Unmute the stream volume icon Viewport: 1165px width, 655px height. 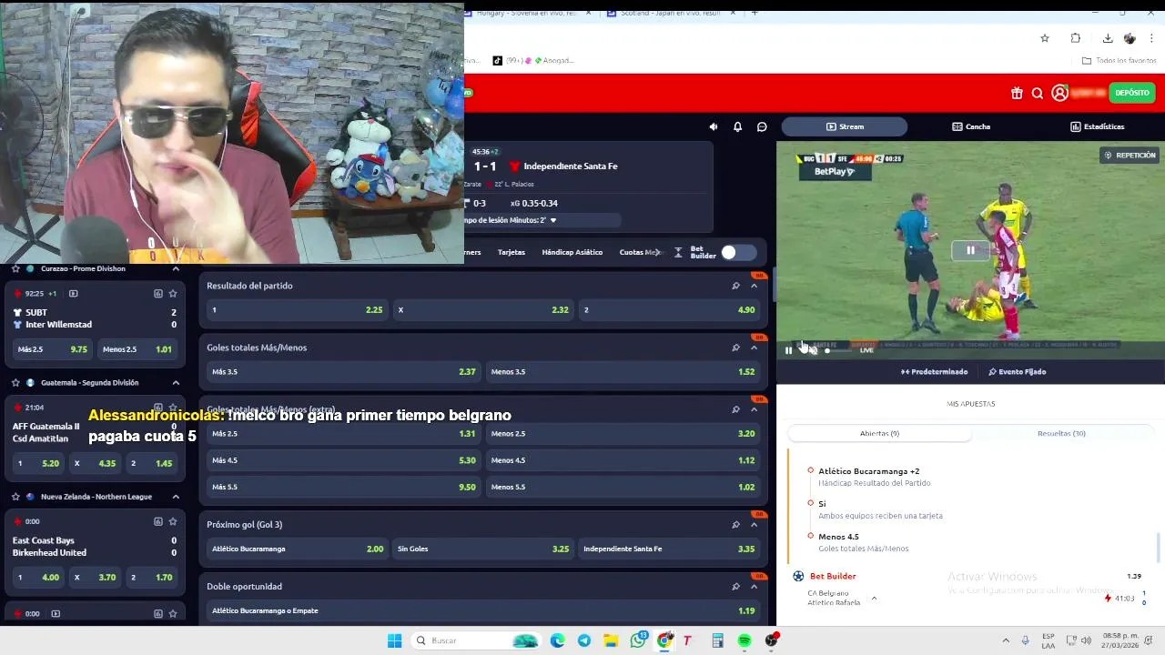point(812,350)
